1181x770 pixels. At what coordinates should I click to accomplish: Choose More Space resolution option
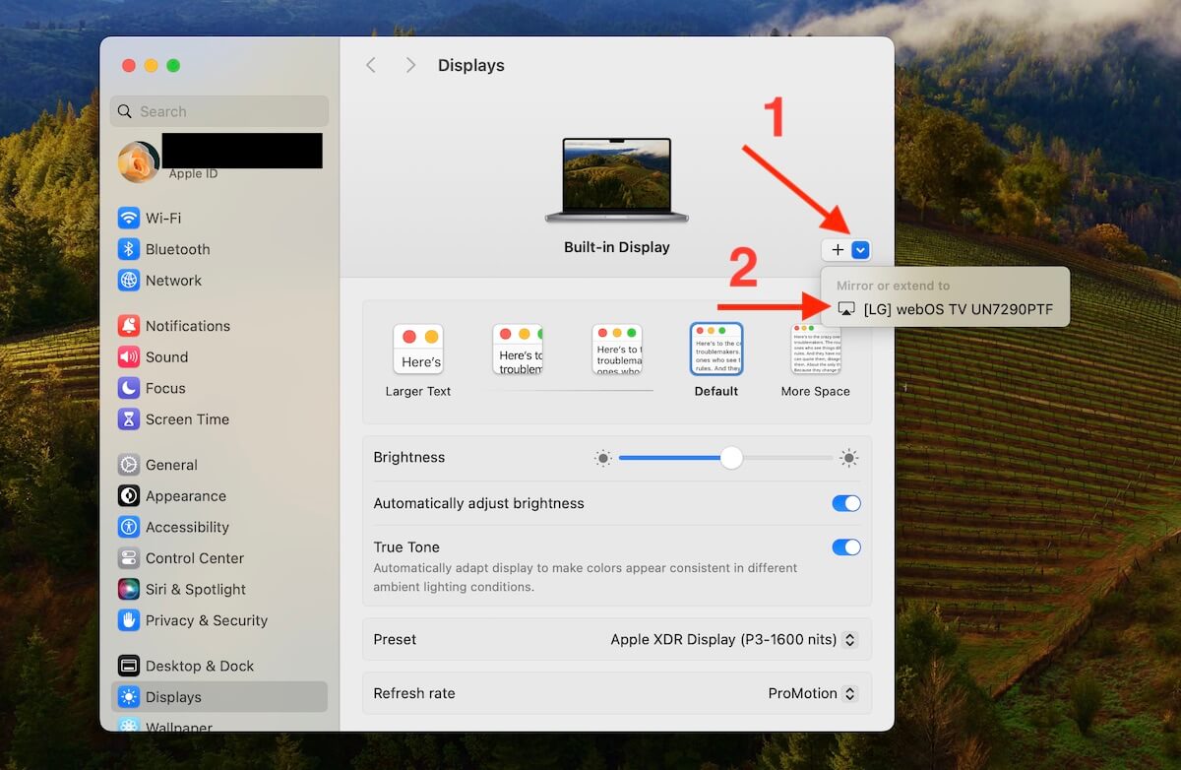[x=816, y=350]
